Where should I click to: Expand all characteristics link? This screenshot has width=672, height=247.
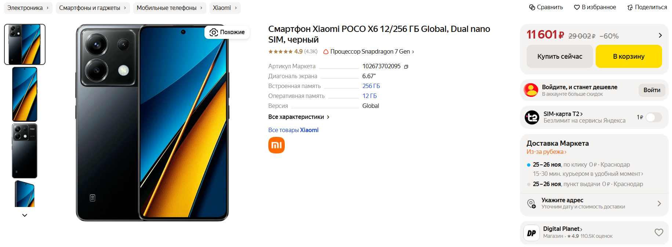coord(299,117)
